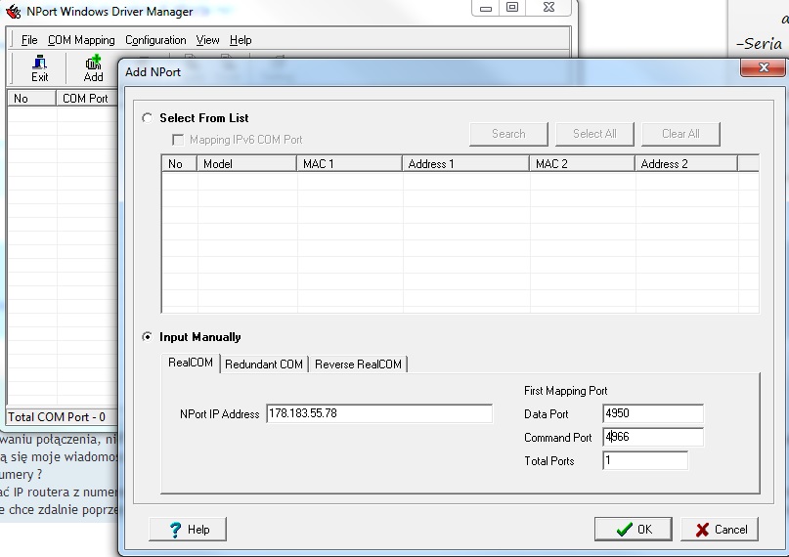
Task: Minimize the NPort Driver Manager window
Action: (x=486, y=8)
